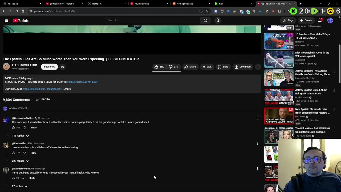The image size is (341, 192).
Task: Open @ChristopherWeller-z7g profile link
Action: click(25, 118)
